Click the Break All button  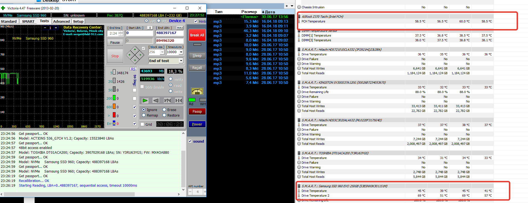[197, 35]
